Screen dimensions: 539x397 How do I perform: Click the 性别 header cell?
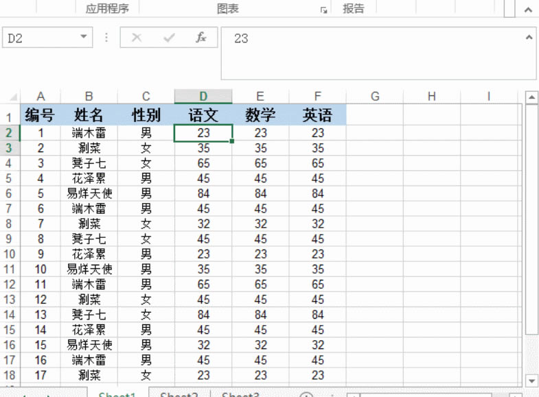[146, 115]
